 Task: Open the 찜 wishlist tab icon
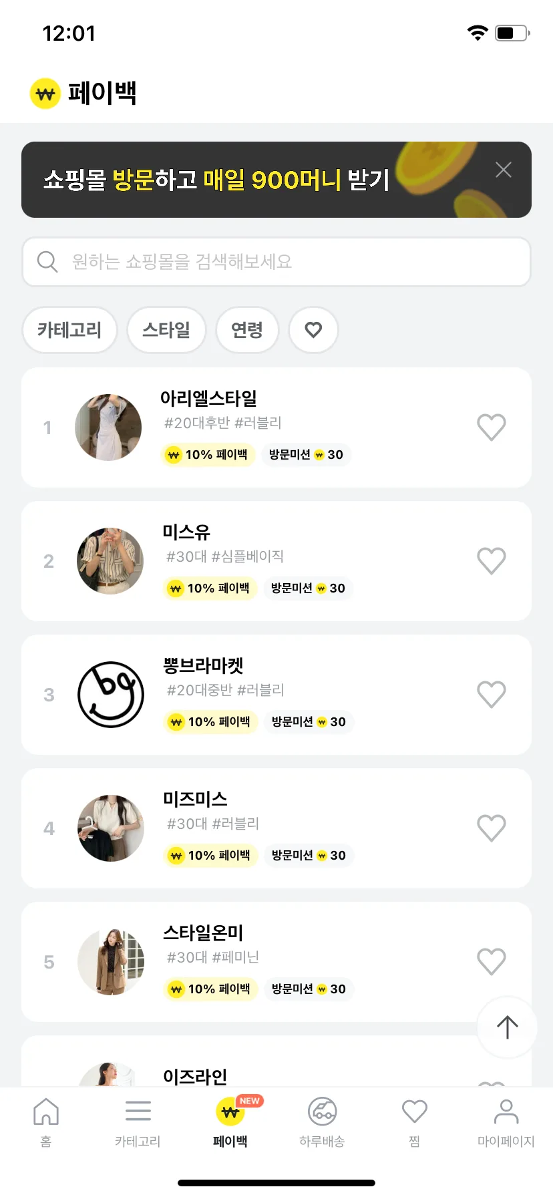click(414, 1112)
